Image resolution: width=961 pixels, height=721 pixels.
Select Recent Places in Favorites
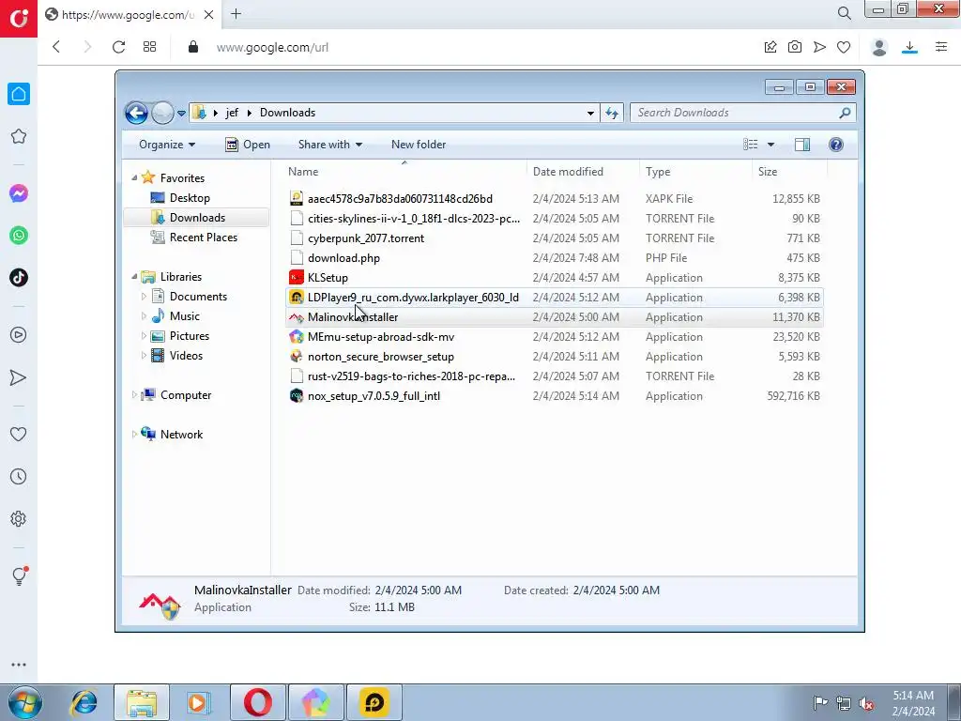[x=204, y=238]
